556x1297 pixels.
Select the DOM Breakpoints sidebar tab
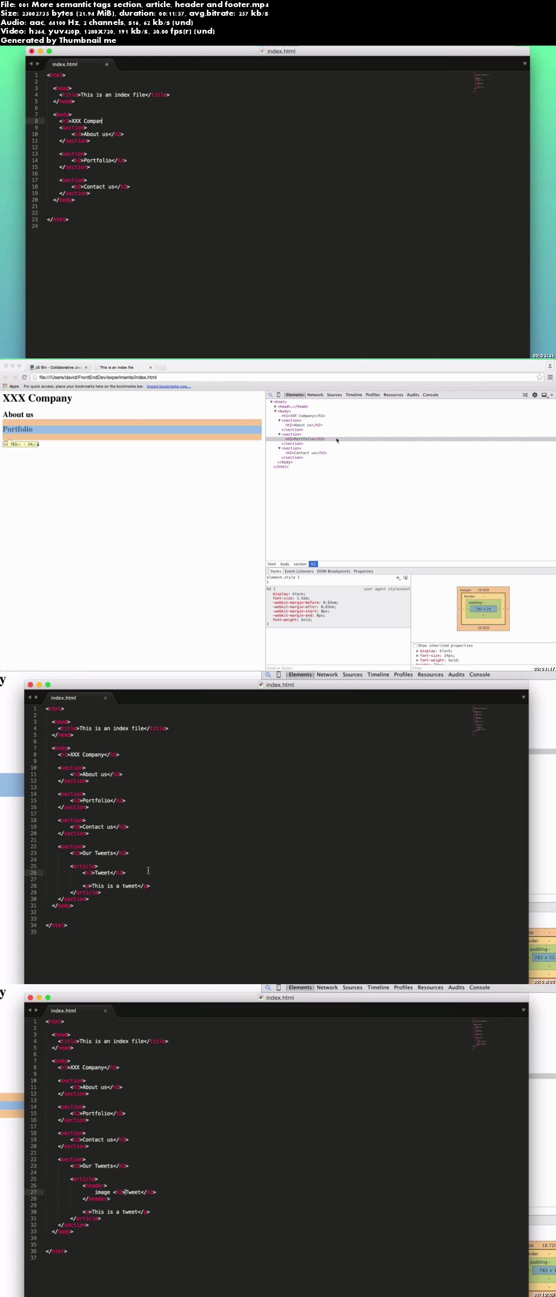(334, 571)
